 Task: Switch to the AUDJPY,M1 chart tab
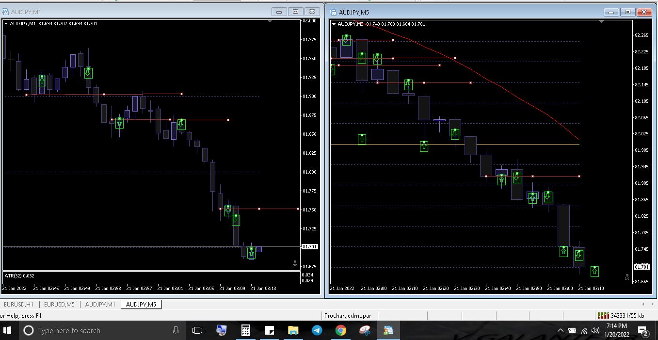(x=100, y=304)
